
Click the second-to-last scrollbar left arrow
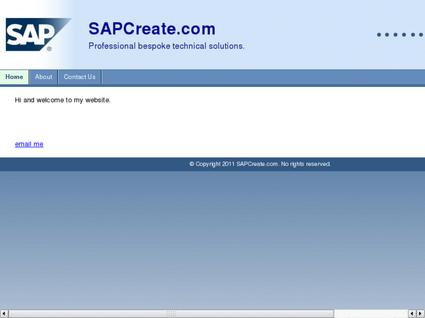click(x=412, y=314)
